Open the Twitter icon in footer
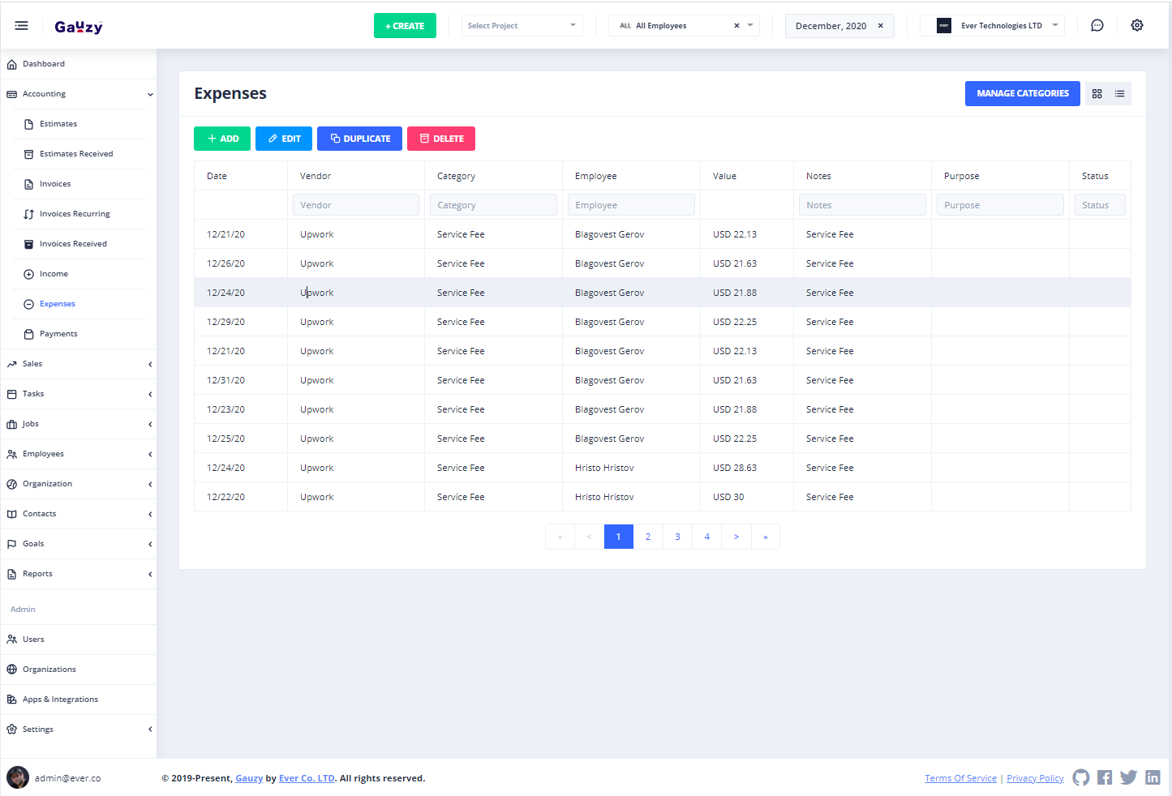Viewport: 1172px width, 796px height. pos(1128,777)
